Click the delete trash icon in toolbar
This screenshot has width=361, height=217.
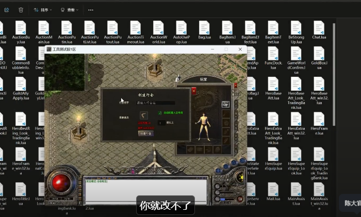21,9
